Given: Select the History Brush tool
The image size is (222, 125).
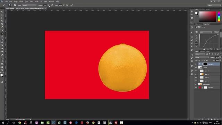Looking at the screenshot, I should (2, 39).
